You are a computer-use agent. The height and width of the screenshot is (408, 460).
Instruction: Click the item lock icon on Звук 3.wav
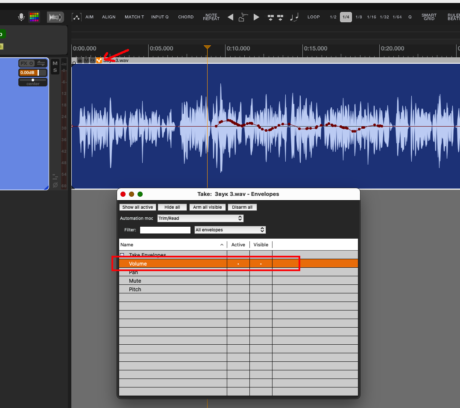80,60
